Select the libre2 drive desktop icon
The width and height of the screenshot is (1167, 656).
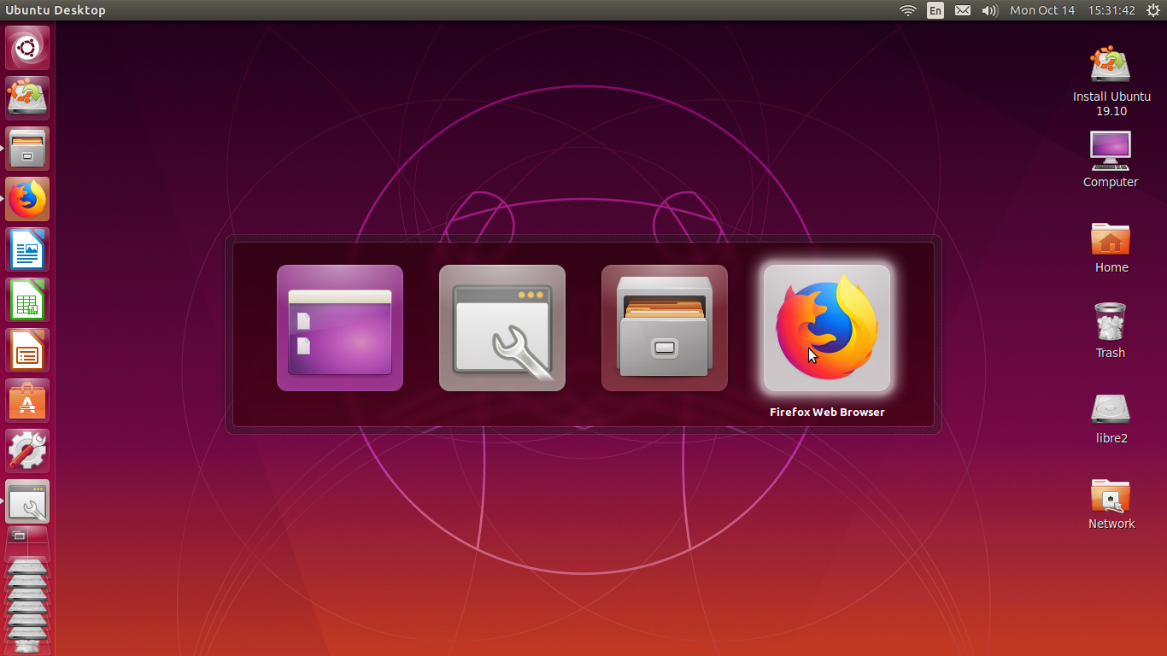1111,418
